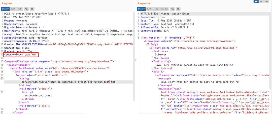Select the Pretty tab in Request panel
Screen dimensions: 272x114
click(x=5, y=9)
